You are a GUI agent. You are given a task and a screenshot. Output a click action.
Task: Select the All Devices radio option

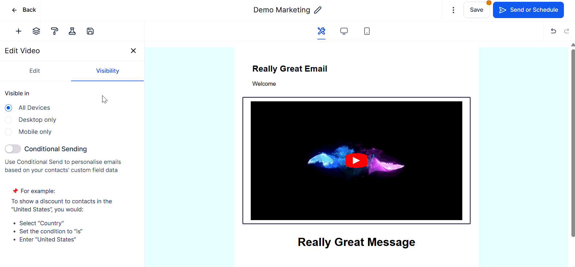tap(9, 108)
